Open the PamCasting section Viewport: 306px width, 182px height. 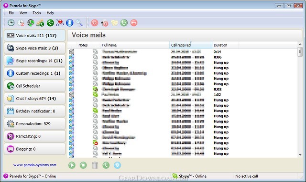pos(34,136)
